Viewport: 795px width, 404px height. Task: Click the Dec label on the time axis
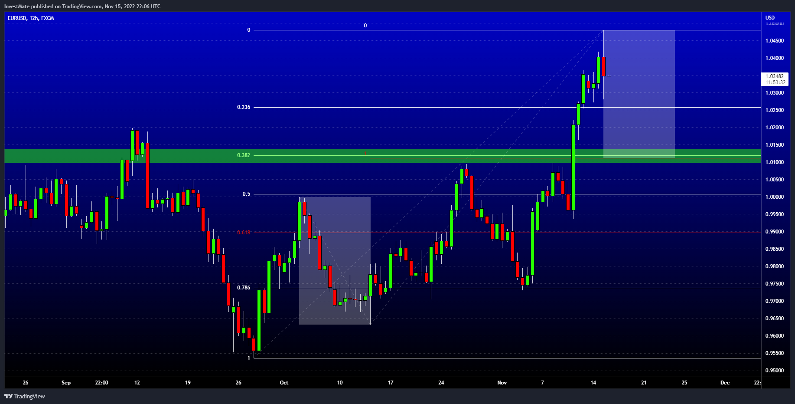click(x=725, y=383)
